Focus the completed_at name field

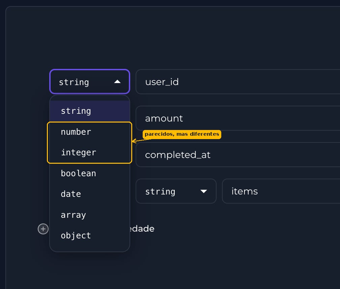(238, 155)
